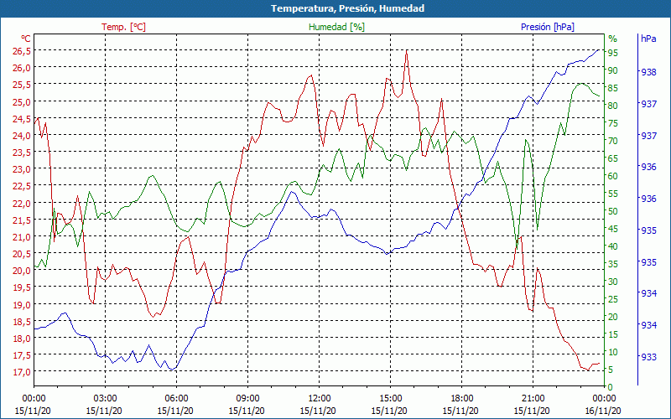Select the green Humedad [%] legend label
The image size is (671, 419).
(337, 27)
